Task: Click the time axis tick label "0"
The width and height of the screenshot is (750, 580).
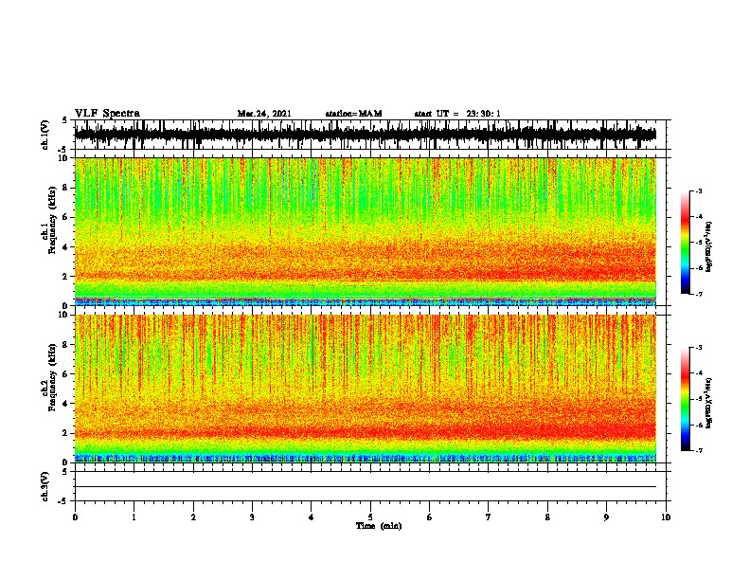Action: [75, 517]
